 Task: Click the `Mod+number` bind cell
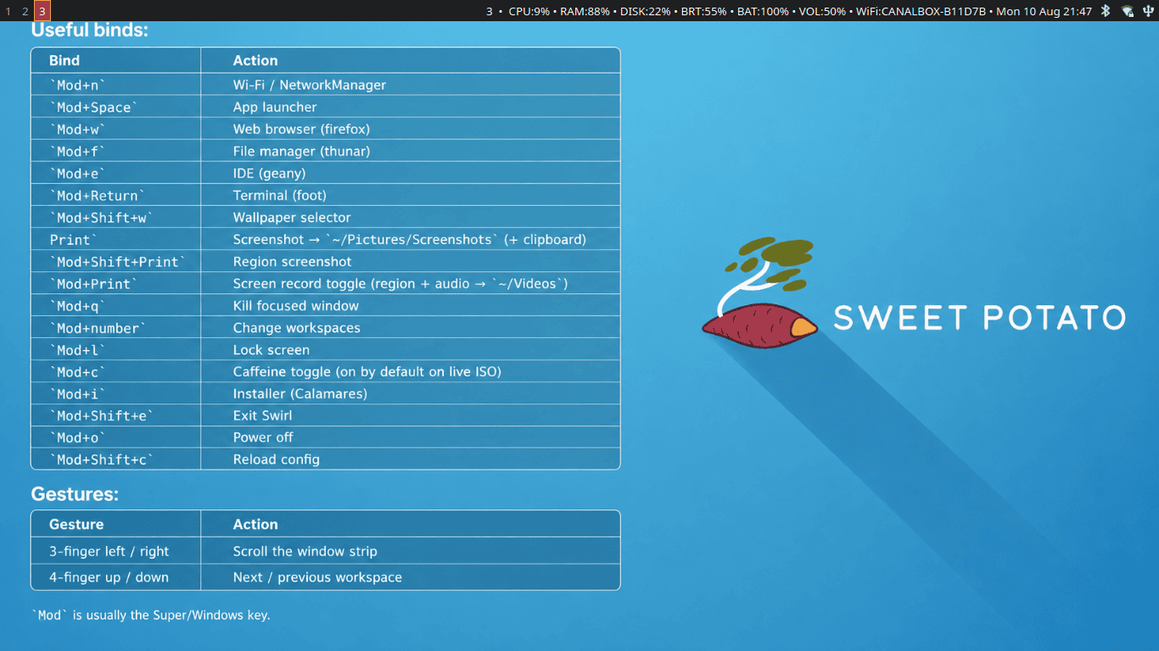pos(115,327)
